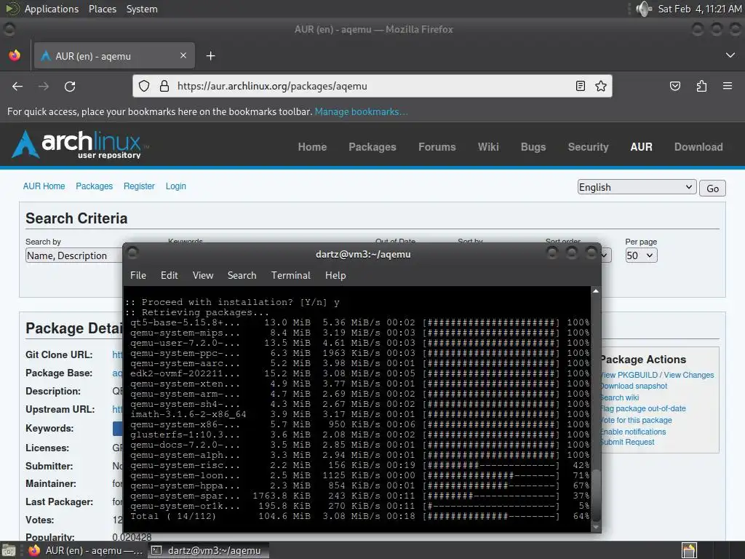Click the site security padlock icon
Image resolution: width=745 pixels, height=559 pixels.
[164, 86]
